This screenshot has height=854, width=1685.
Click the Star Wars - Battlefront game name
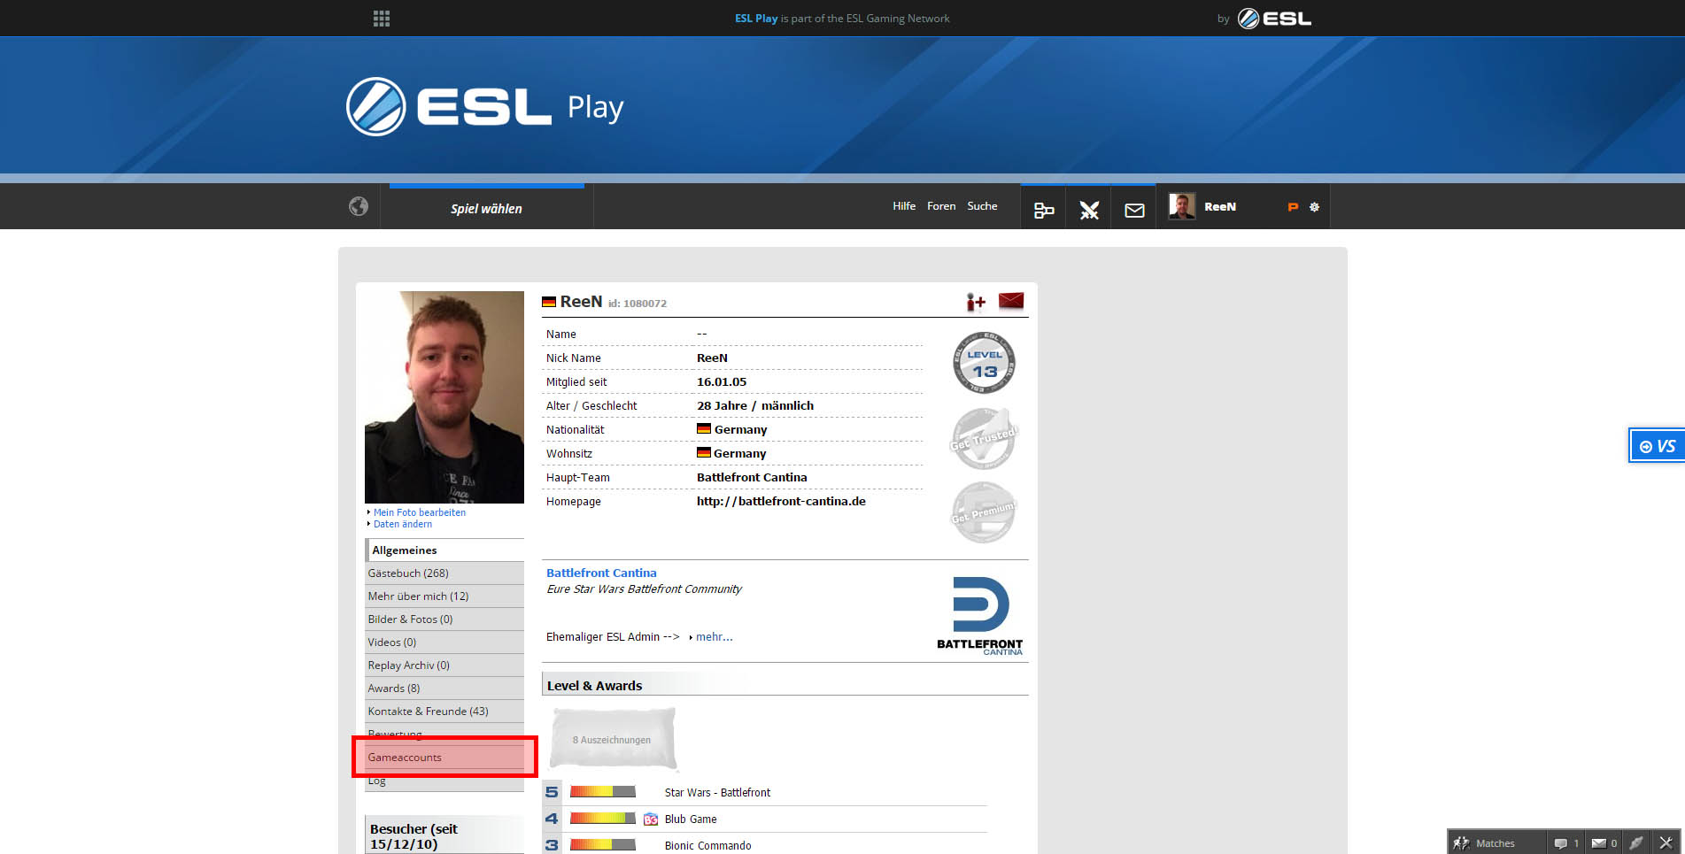(x=717, y=793)
